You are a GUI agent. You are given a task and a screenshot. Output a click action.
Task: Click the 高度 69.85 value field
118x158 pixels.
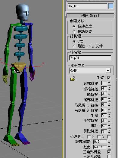pos(100,147)
